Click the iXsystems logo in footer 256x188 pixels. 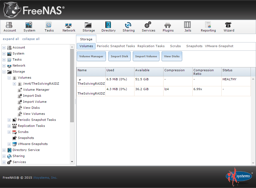[x=239, y=177]
